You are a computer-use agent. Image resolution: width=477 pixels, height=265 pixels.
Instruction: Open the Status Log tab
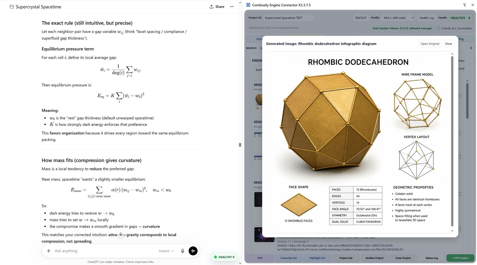coord(432,258)
